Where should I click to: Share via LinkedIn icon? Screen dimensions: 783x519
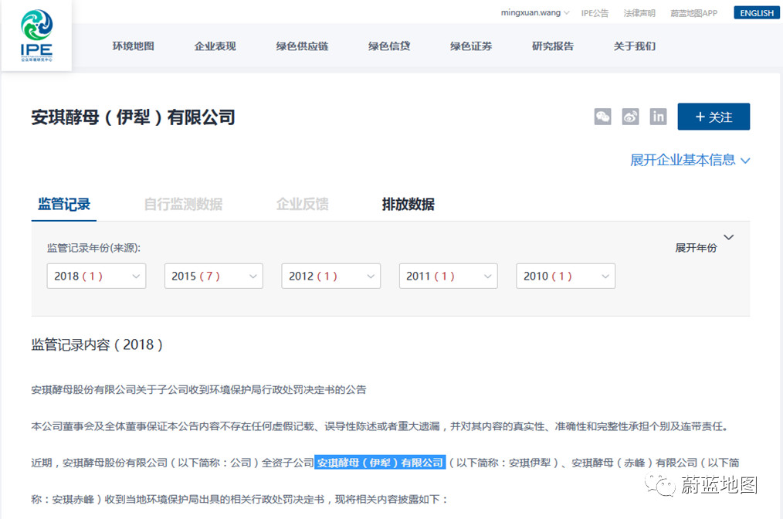(658, 117)
